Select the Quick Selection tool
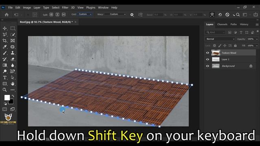 (x=13, y=34)
